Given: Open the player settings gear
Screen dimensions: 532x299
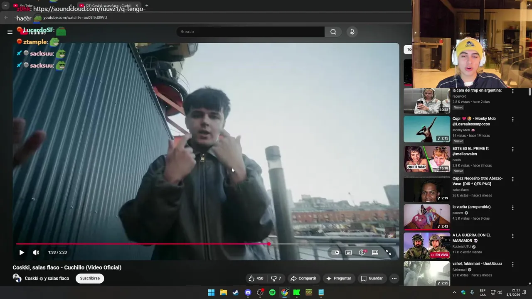Looking at the screenshot, I should pyautogui.click(x=362, y=252).
